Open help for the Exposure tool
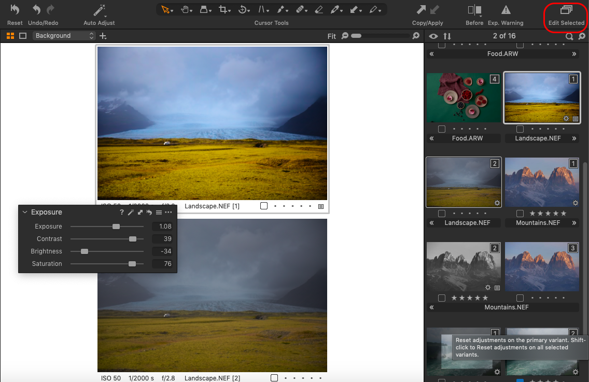Image resolution: width=589 pixels, height=382 pixels. coord(122,212)
